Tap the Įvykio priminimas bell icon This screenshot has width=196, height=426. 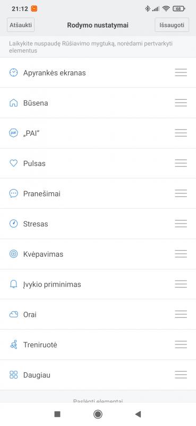point(14,284)
